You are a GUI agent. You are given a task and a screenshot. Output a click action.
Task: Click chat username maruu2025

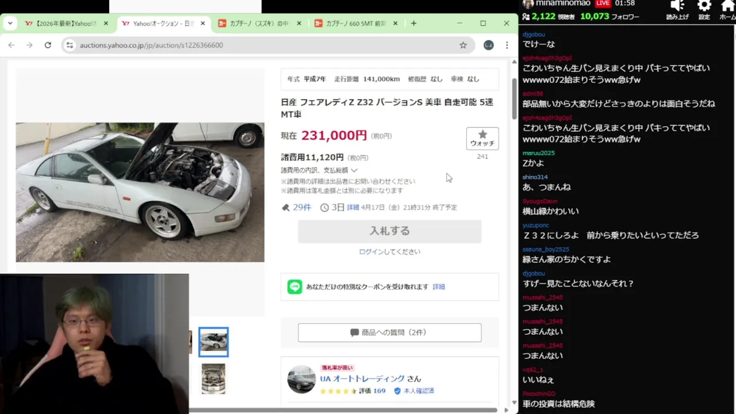coord(538,153)
